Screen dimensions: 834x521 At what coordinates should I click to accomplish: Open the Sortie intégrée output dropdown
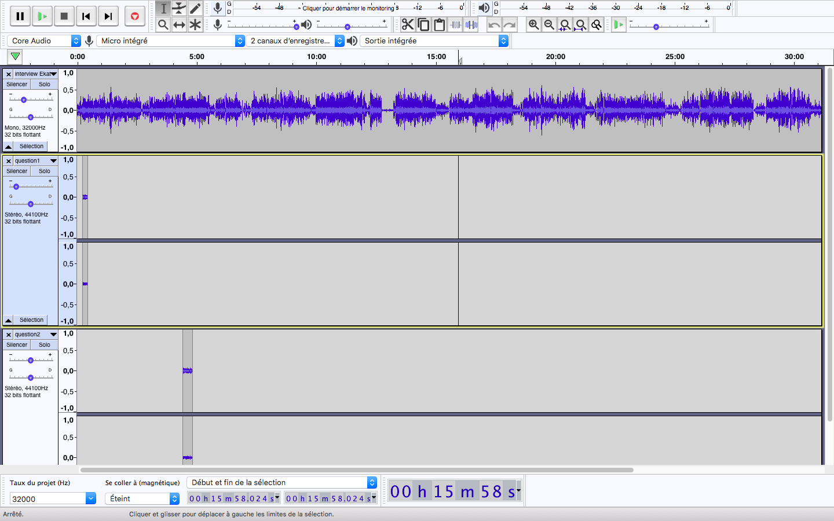[x=434, y=41]
